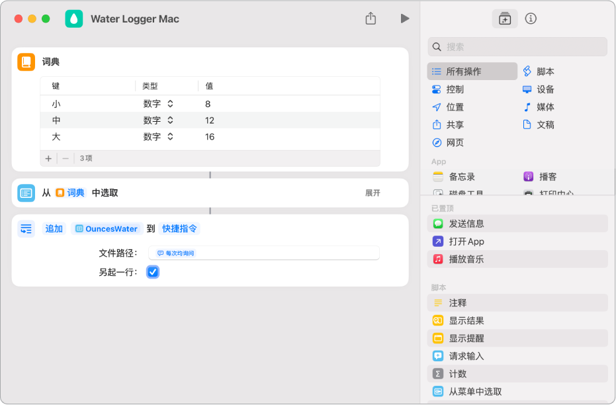Select the 文稿 category

tap(538, 124)
